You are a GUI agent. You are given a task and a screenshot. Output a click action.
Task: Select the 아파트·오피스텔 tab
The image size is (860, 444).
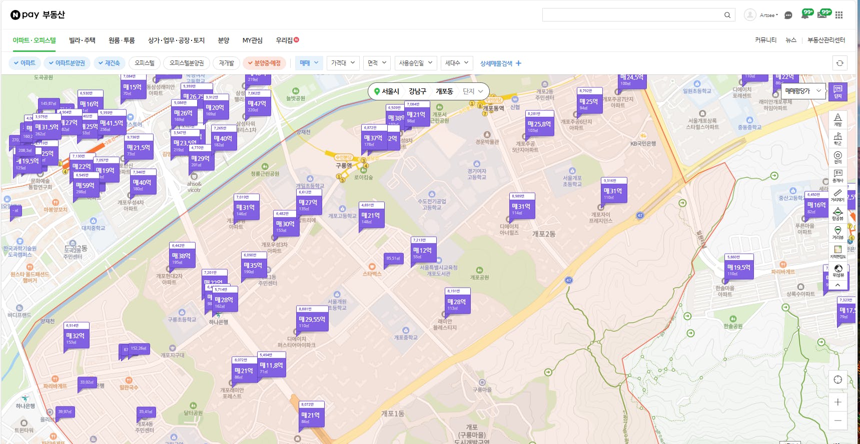(35, 40)
